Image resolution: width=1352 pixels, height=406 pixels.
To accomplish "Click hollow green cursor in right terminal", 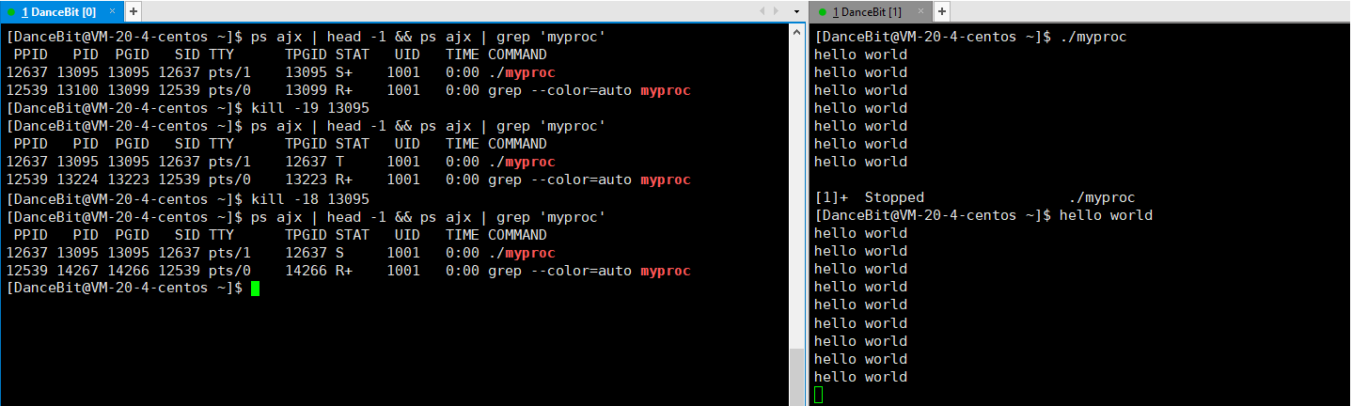I will click(819, 395).
